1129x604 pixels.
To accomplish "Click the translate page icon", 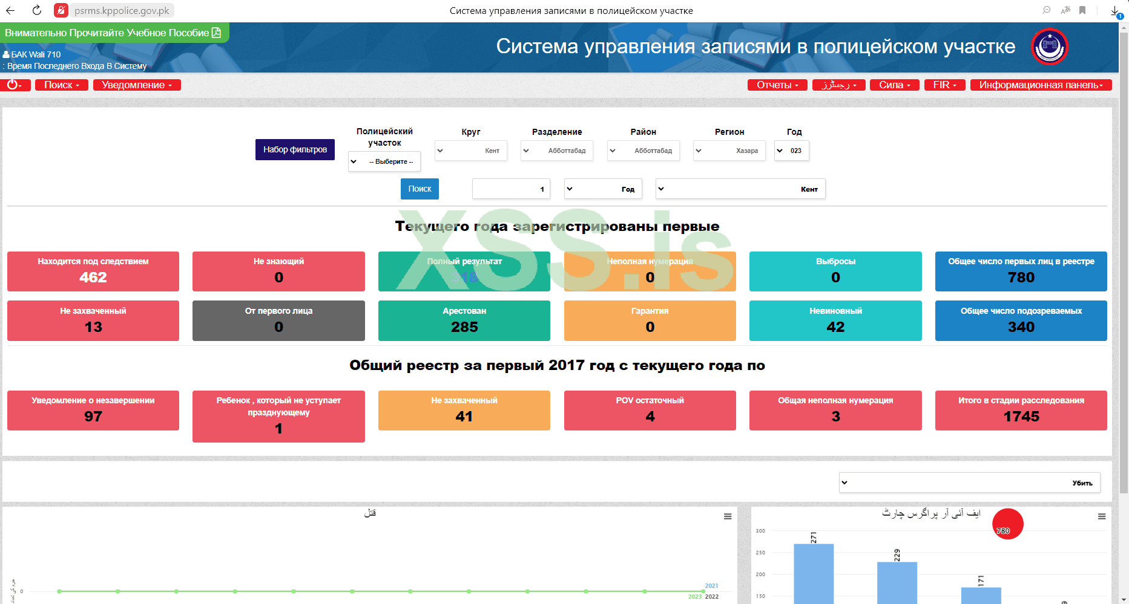I will [x=1065, y=10].
